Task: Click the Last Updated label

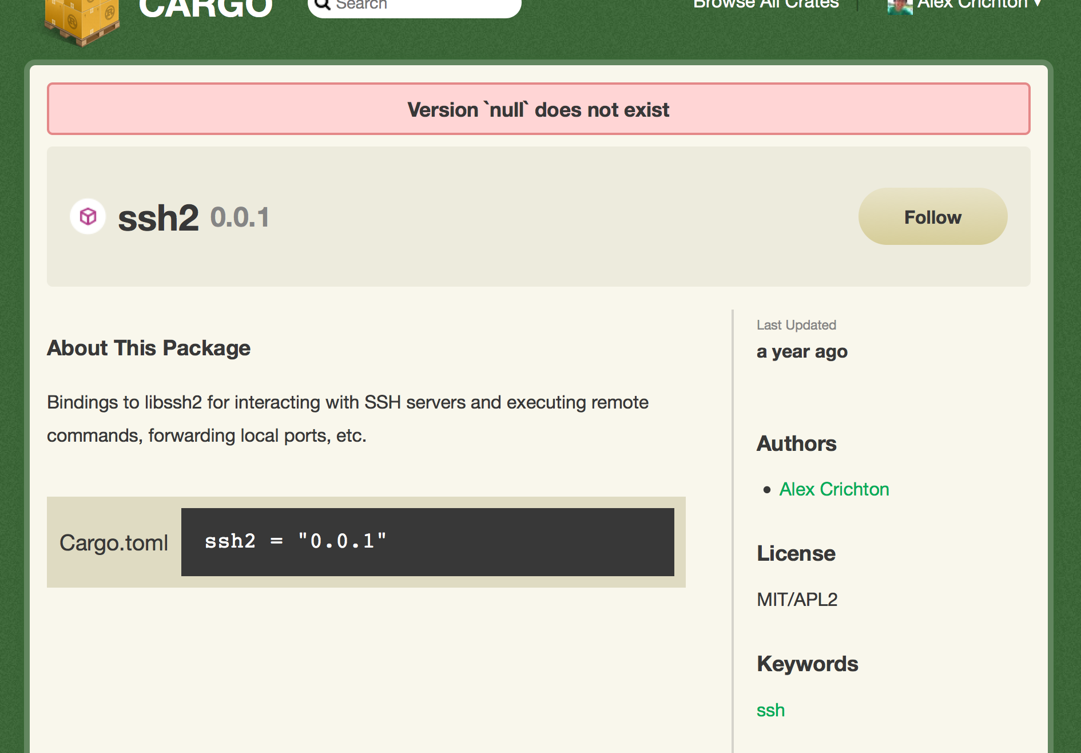Action: (x=796, y=325)
